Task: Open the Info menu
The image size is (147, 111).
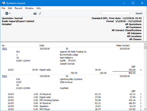Action: [x=38, y=8]
